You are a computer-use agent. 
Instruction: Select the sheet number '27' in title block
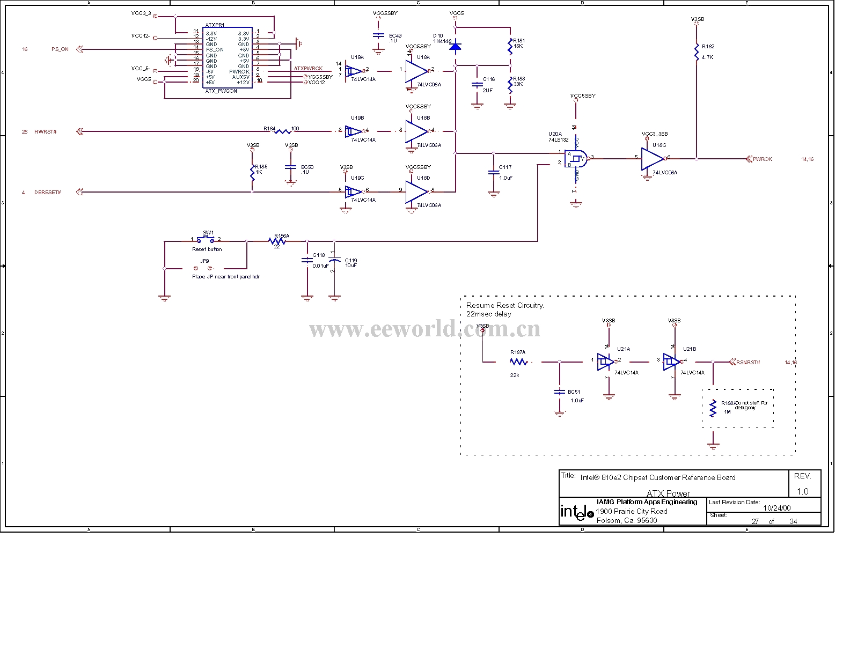(755, 521)
